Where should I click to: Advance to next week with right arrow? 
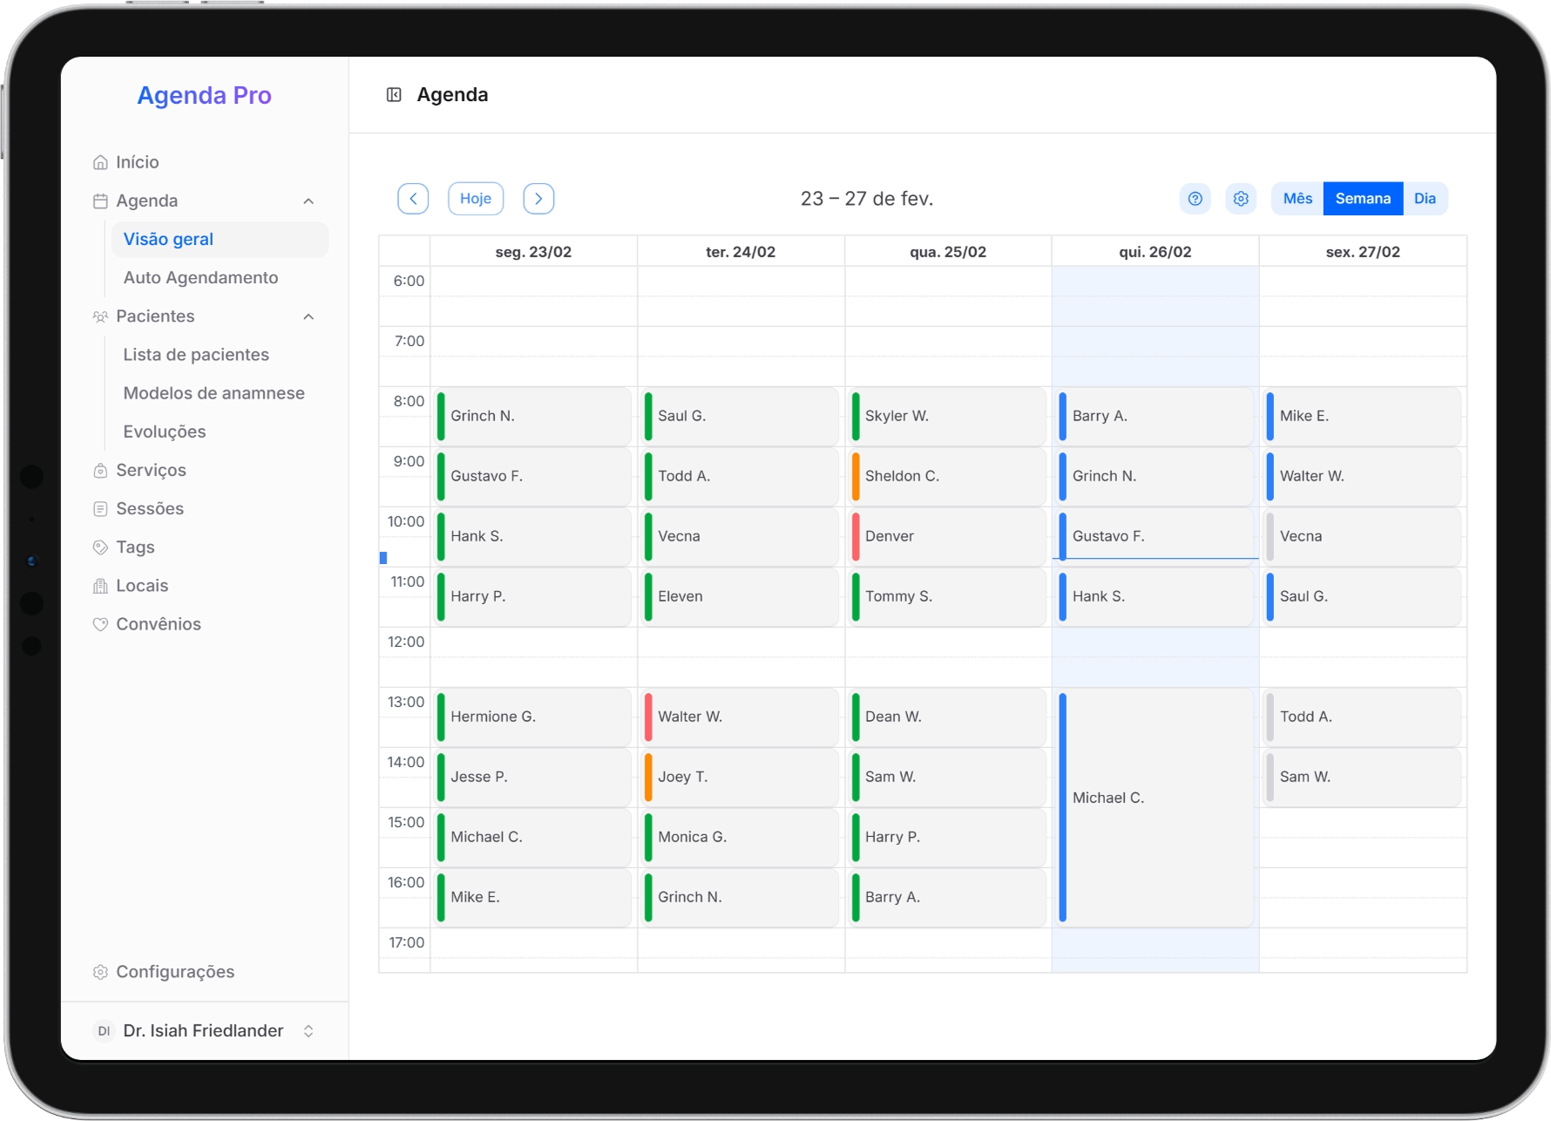(x=538, y=199)
